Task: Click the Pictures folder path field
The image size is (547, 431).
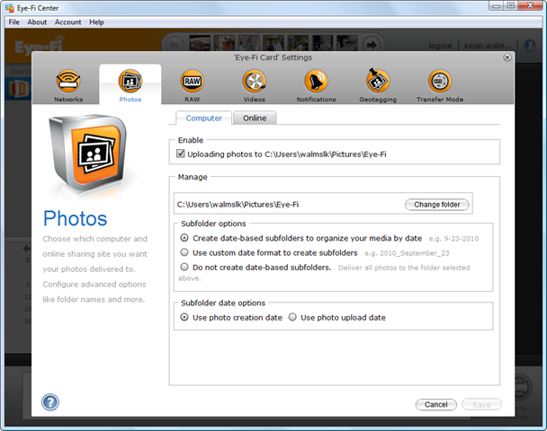Action: tap(286, 205)
